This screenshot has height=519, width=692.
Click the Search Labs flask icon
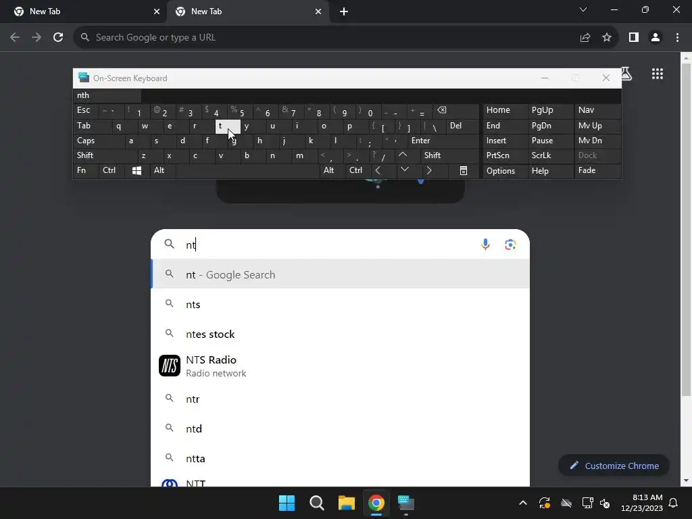click(626, 74)
